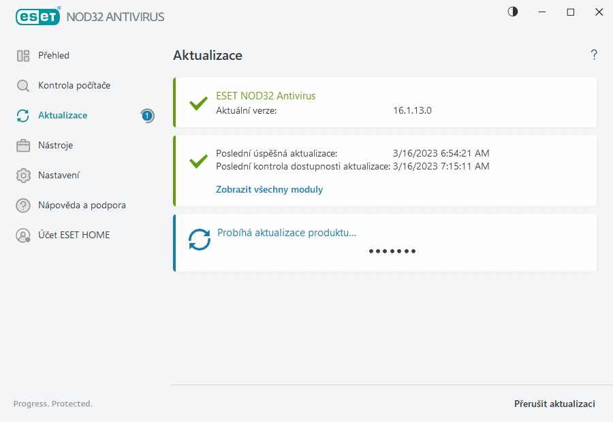Click the ESET logo in the header
The height and width of the screenshot is (422, 613).
pyautogui.click(x=38, y=16)
